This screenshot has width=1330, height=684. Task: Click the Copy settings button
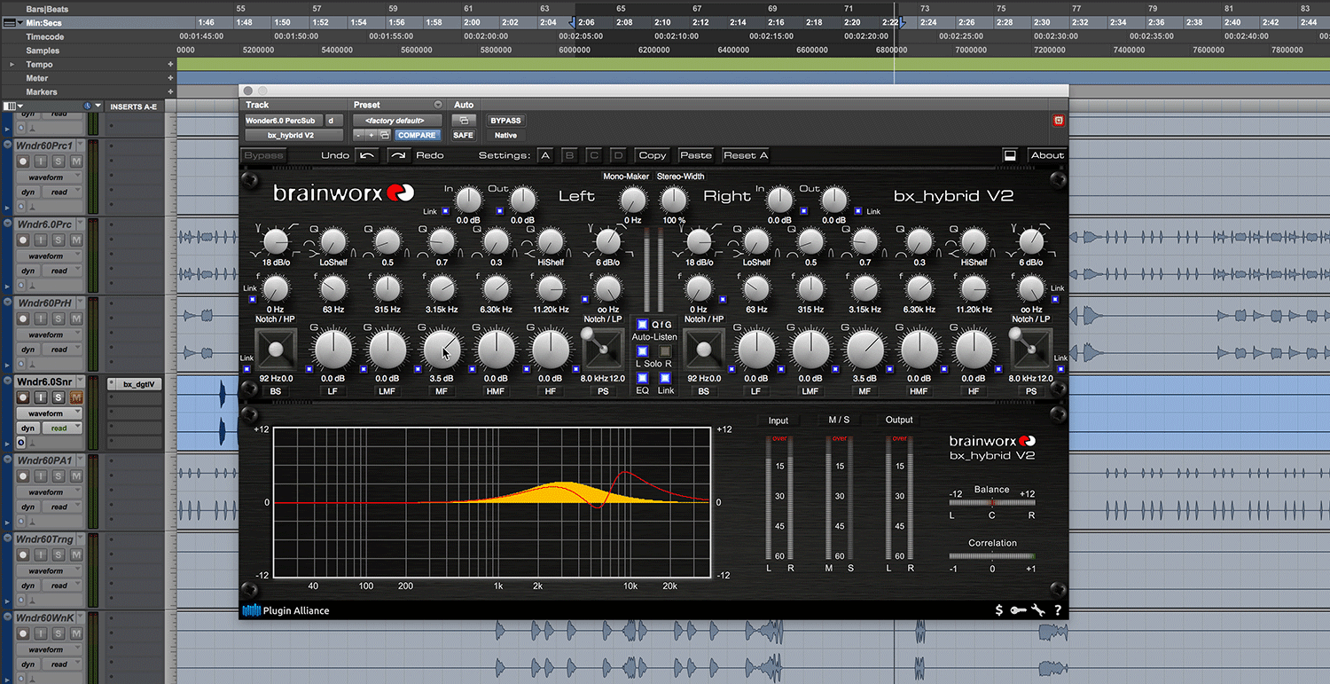653,155
